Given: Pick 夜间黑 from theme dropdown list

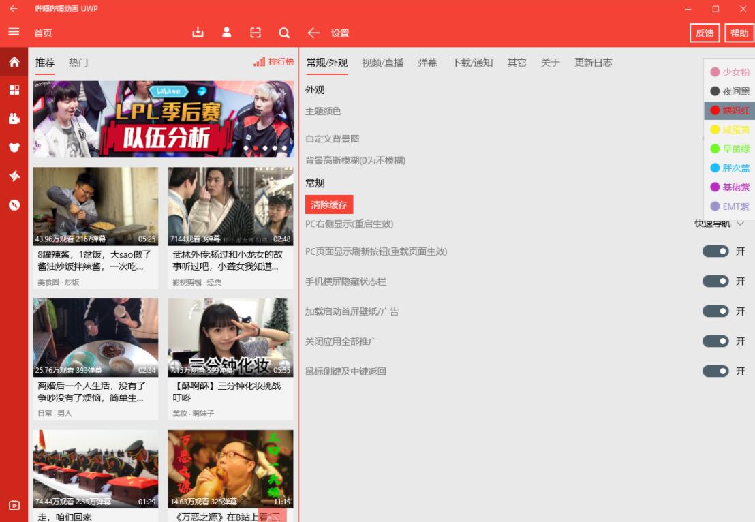Looking at the screenshot, I should tap(730, 91).
